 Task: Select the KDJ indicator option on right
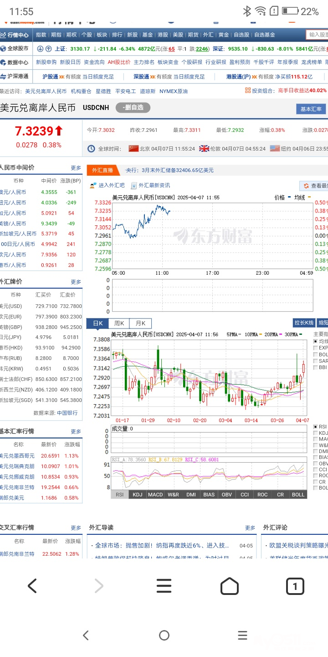(316, 433)
